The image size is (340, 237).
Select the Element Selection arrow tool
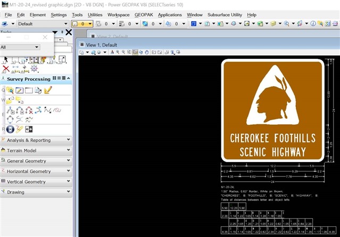[5, 60]
